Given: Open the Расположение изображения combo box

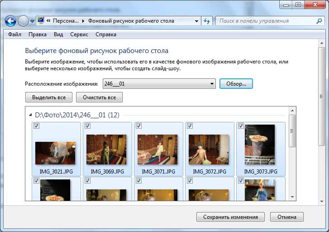Looking at the screenshot, I should 159,84.
